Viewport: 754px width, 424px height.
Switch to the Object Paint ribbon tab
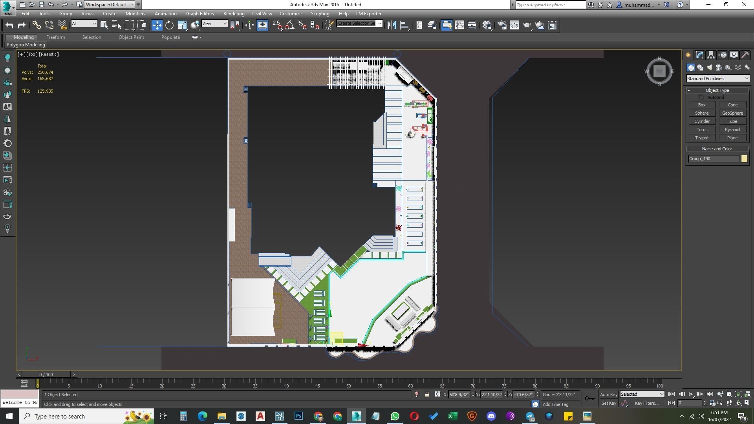(x=131, y=37)
